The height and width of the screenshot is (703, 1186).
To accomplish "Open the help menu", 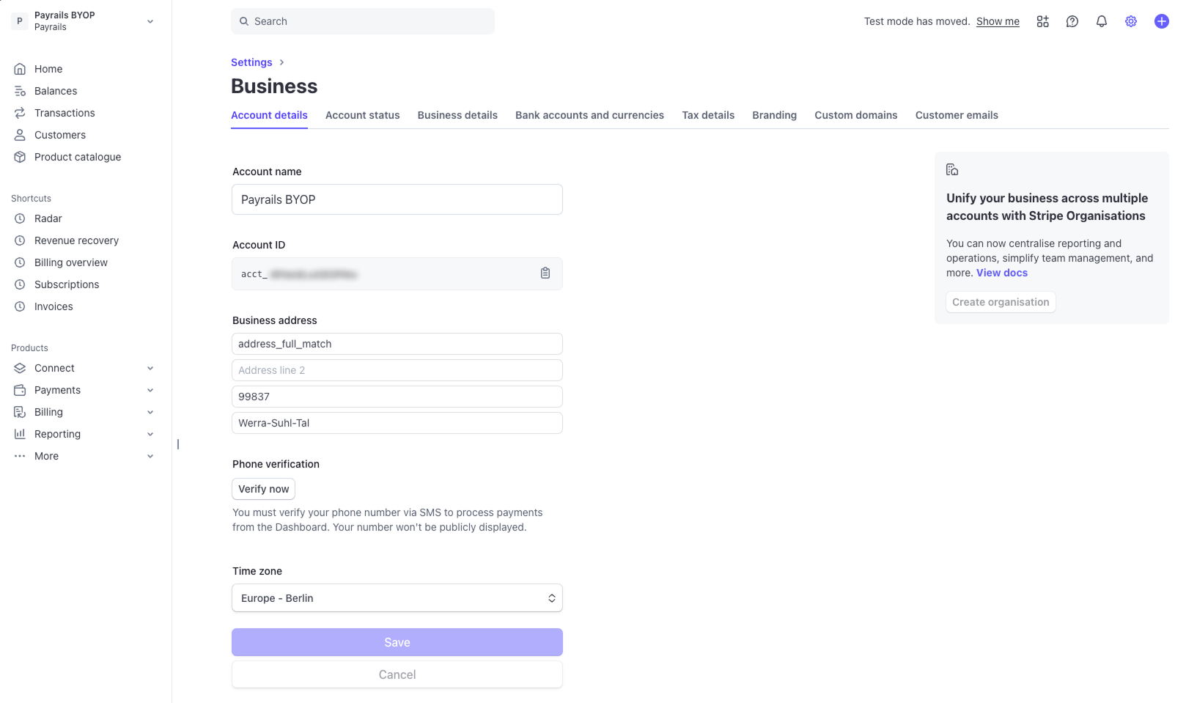I will [x=1072, y=21].
